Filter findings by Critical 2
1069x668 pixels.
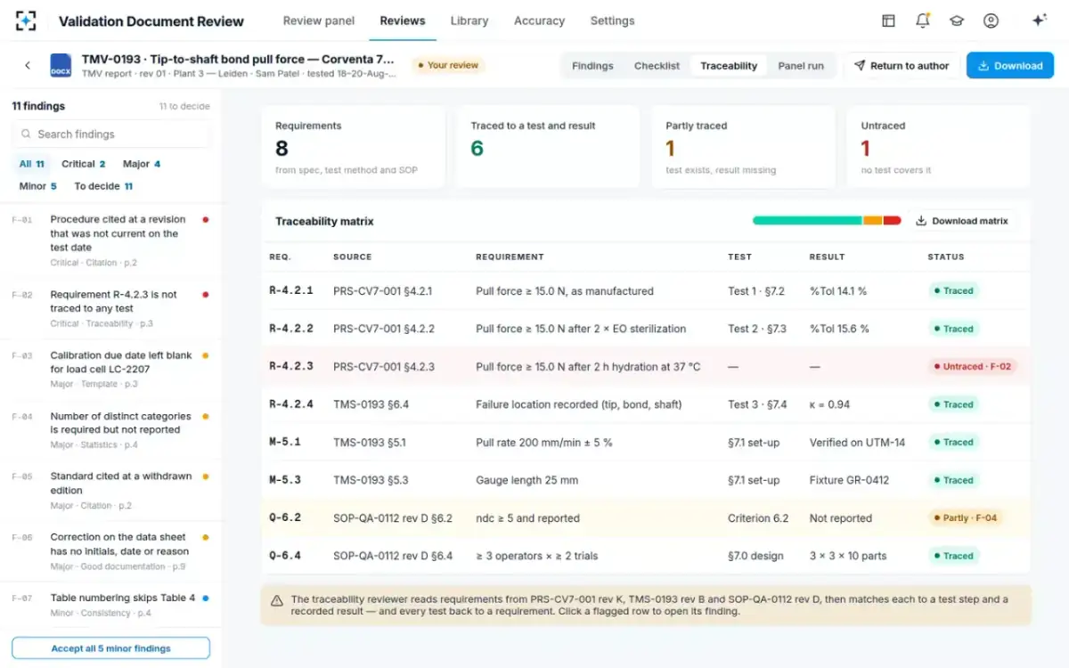click(x=84, y=164)
